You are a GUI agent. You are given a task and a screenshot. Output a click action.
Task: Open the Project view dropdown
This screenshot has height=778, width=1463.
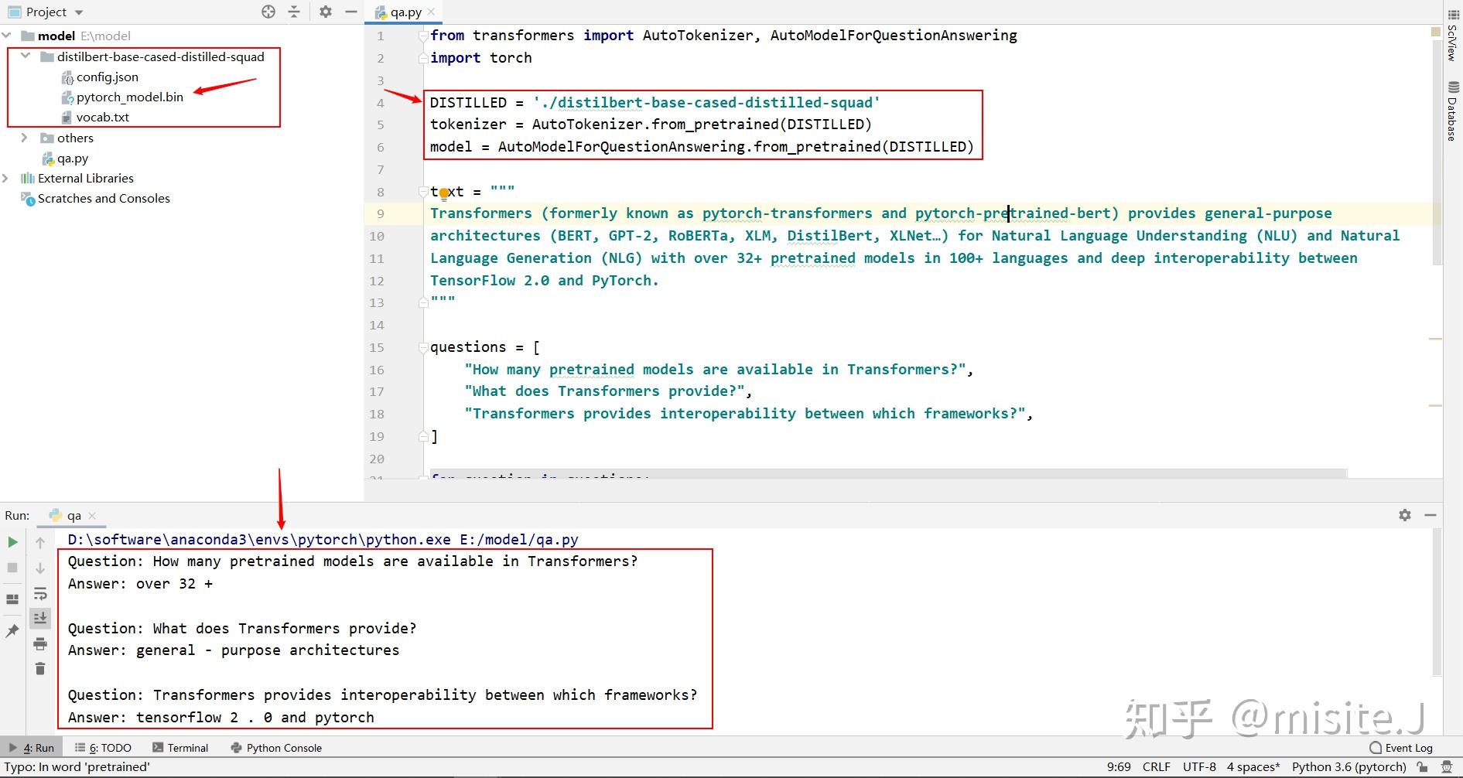[x=79, y=12]
